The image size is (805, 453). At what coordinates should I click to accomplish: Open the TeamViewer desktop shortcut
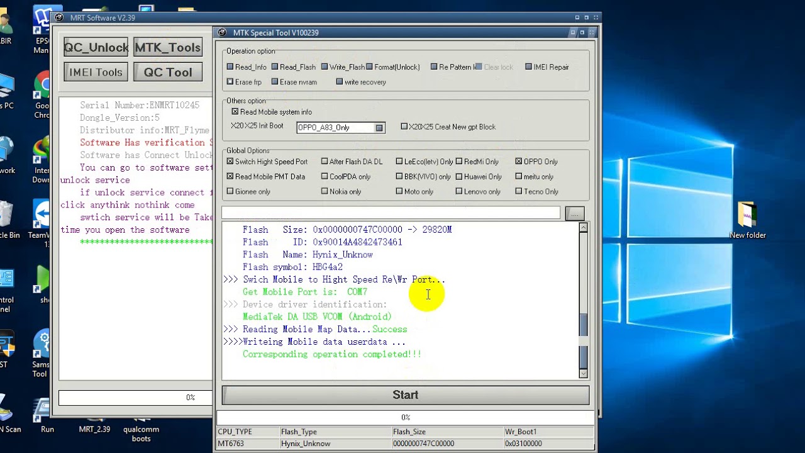pyautogui.click(x=42, y=223)
